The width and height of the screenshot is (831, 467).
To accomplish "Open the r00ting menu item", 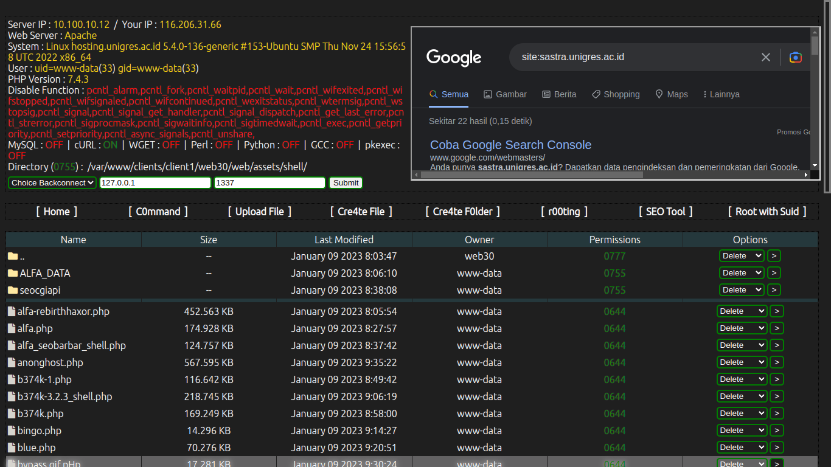I will tap(565, 212).
